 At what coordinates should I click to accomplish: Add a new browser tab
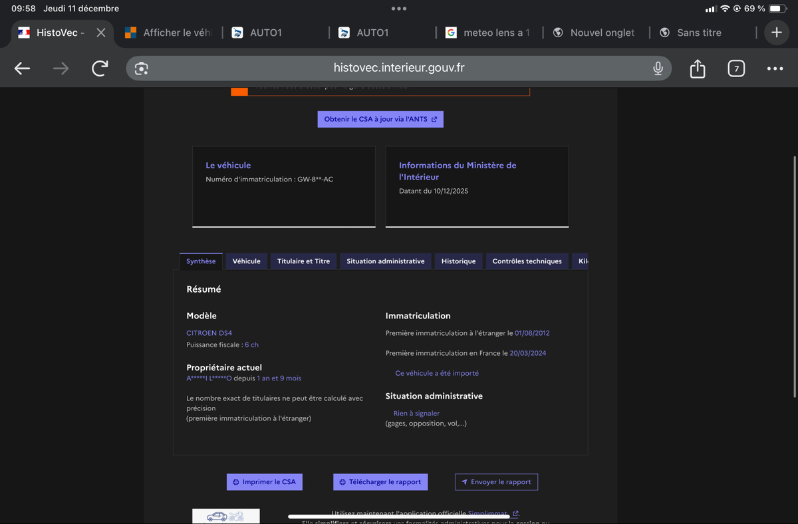[776, 33]
